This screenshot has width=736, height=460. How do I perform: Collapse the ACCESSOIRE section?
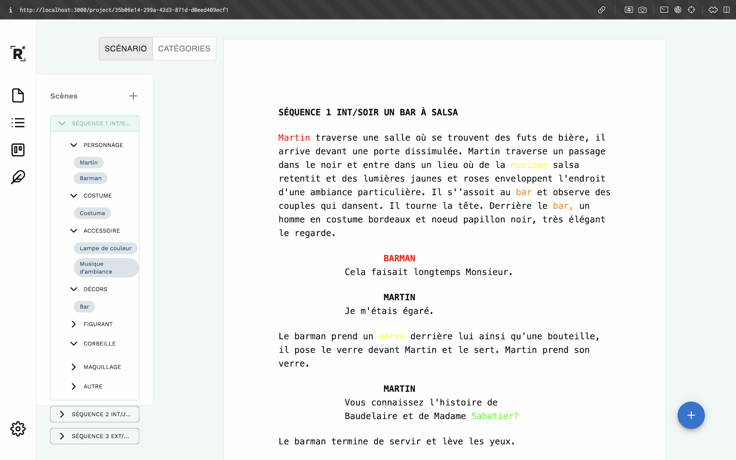[73, 230]
